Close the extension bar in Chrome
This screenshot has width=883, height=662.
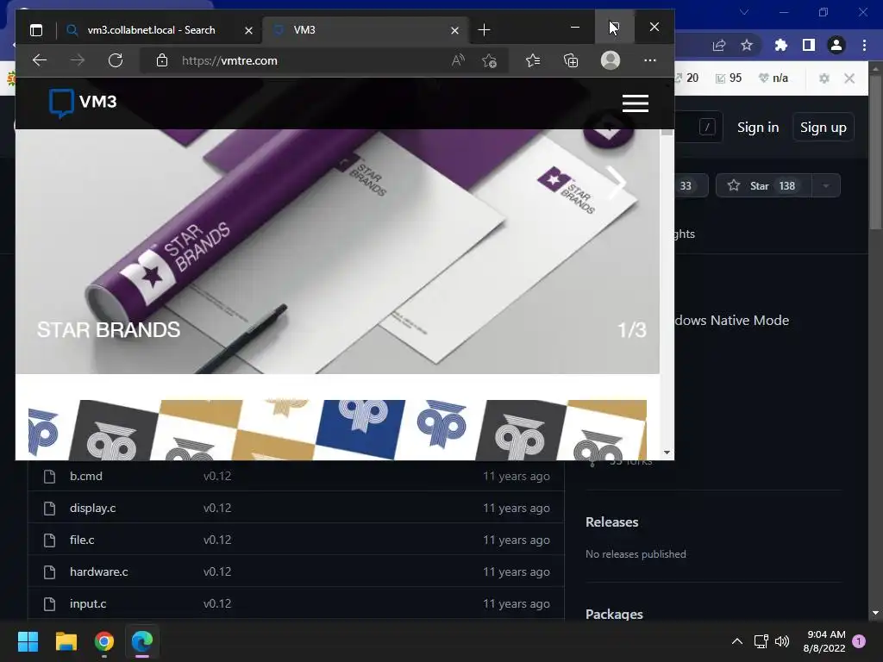(x=849, y=78)
